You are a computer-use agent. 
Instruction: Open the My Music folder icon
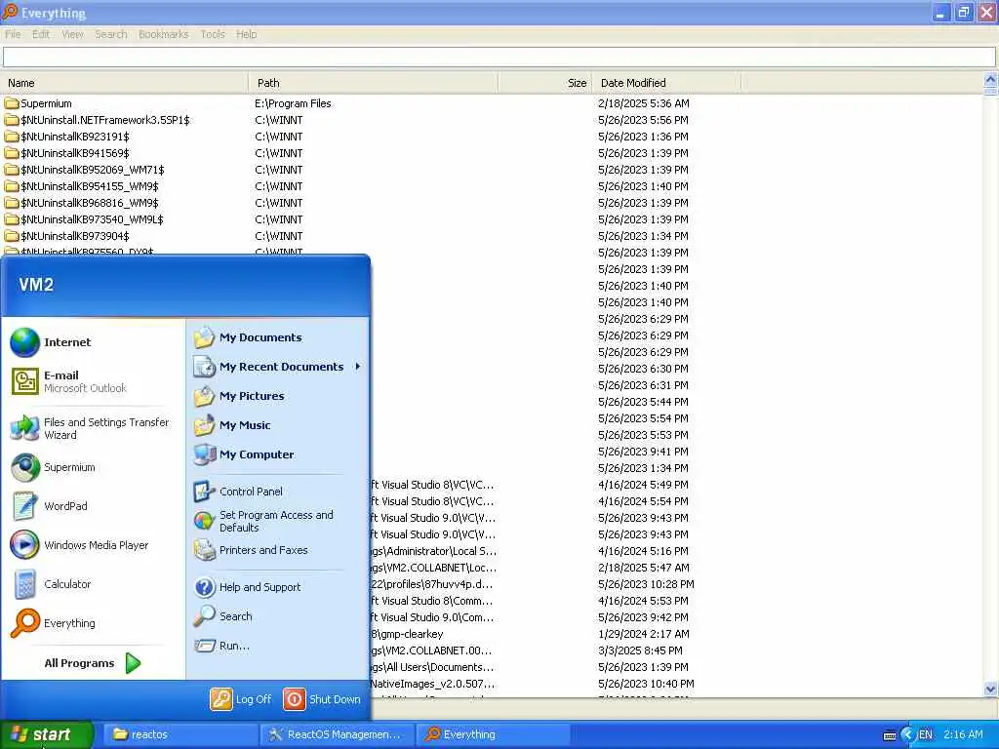(205, 425)
